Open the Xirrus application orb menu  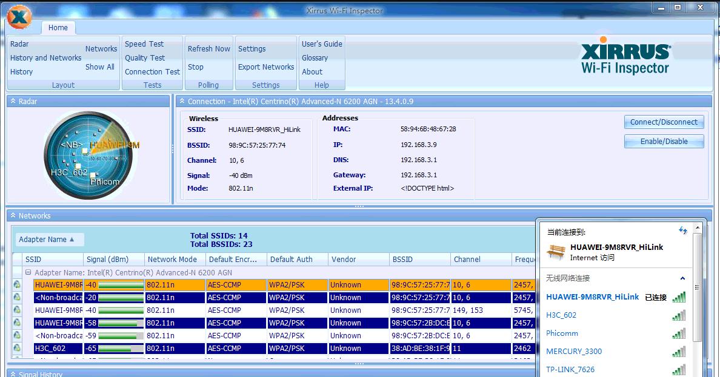pos(19,17)
